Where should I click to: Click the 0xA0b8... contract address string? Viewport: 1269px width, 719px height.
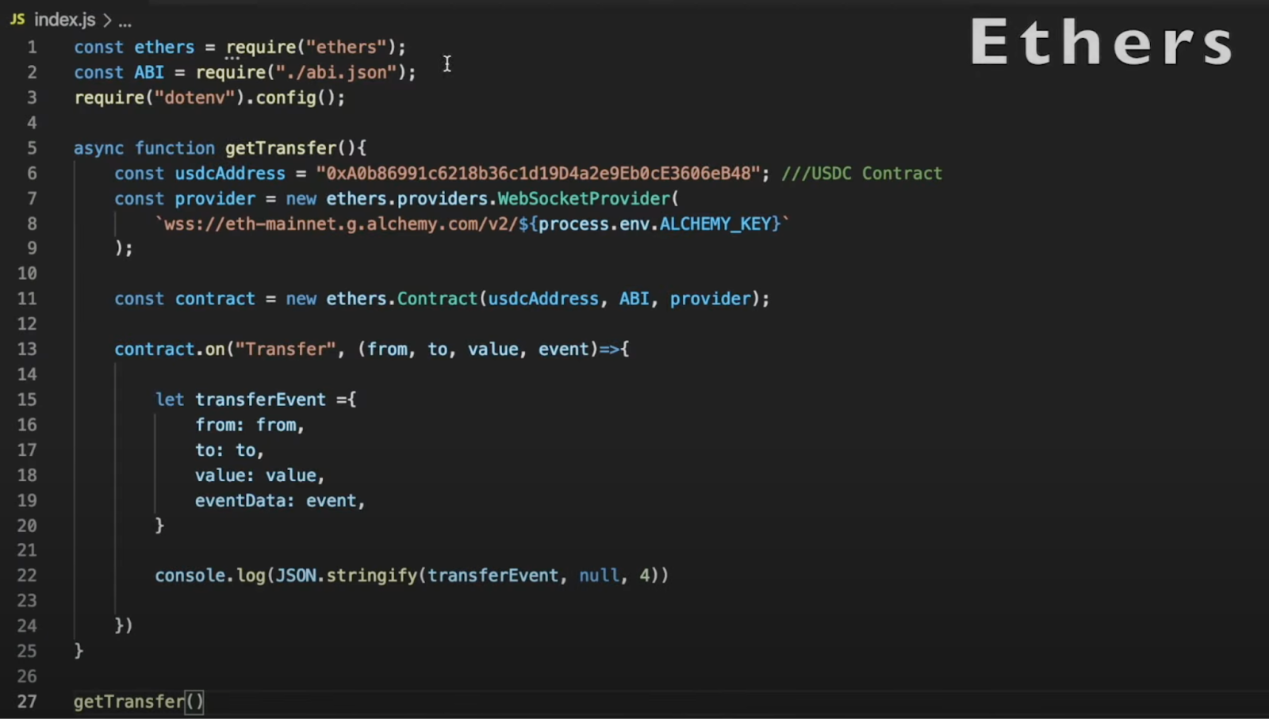coord(538,174)
